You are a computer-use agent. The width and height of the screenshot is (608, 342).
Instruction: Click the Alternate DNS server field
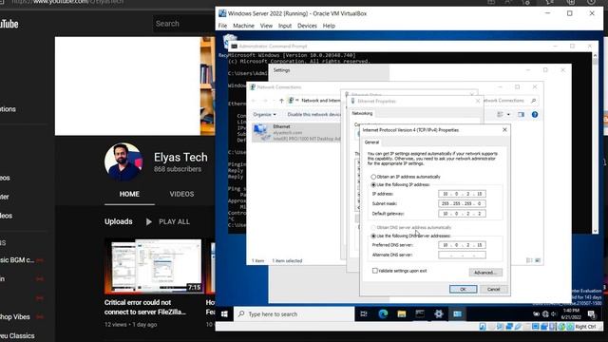coord(462,256)
